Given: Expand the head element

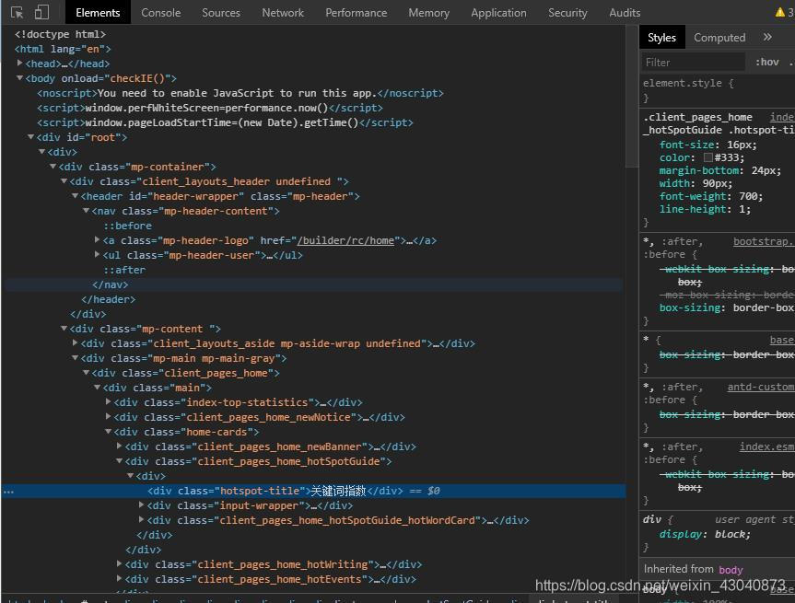Looking at the screenshot, I should pos(19,63).
